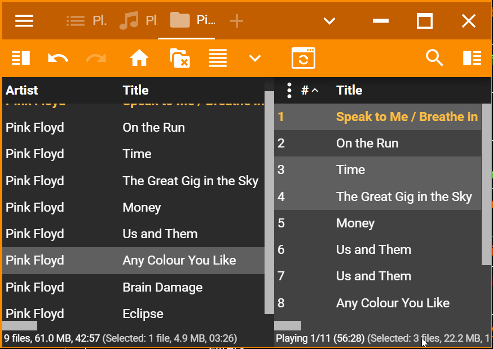Click the undo arrow icon
Image resolution: width=493 pixels, height=349 pixels.
58,58
